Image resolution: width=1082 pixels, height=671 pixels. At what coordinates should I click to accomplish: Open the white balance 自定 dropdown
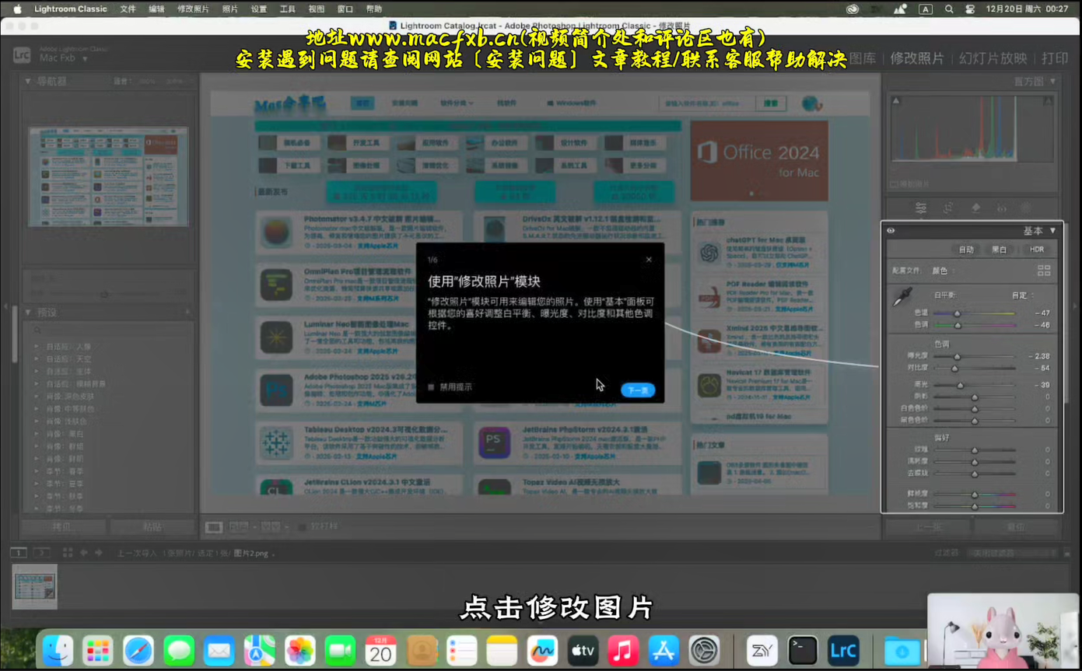point(1022,295)
